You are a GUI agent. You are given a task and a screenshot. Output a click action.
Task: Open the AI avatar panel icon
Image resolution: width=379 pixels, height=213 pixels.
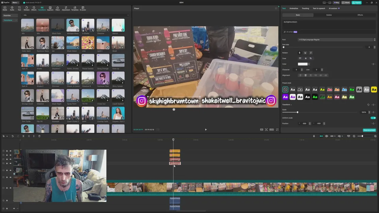[x=83, y=8]
